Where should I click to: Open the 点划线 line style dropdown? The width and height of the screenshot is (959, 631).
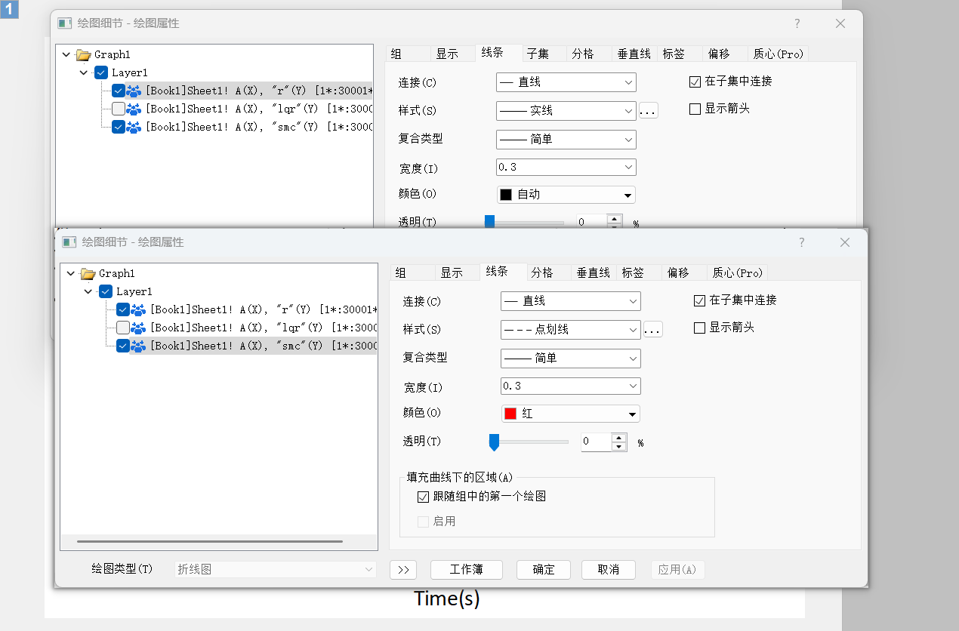click(570, 330)
